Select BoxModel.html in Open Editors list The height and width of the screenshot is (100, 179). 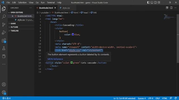[x=21, y=16]
